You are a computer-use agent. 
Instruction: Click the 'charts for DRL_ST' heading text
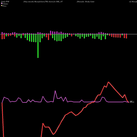tap(56, 2)
